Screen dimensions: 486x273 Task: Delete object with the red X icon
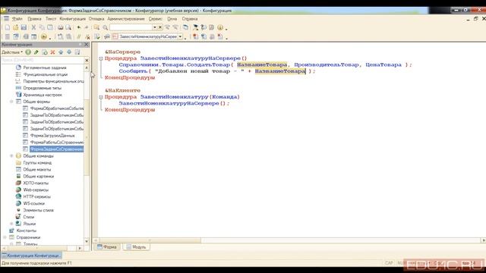52,52
